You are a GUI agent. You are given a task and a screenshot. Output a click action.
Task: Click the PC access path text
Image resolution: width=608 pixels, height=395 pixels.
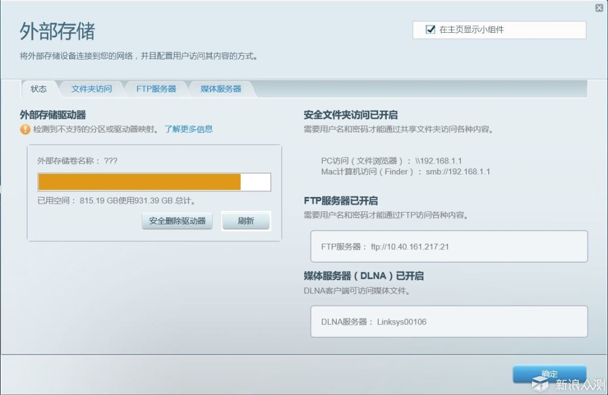391,161
